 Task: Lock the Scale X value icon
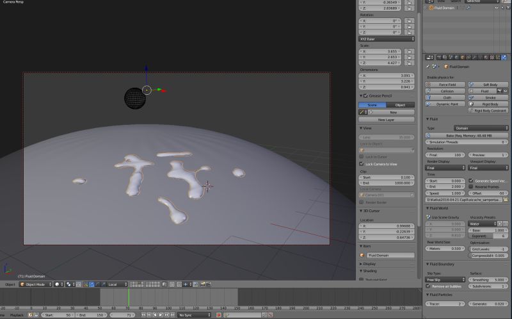point(409,51)
